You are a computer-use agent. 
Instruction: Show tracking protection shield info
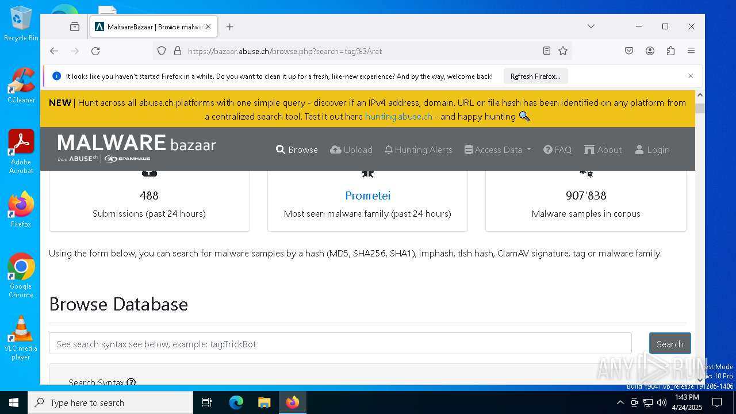click(162, 51)
